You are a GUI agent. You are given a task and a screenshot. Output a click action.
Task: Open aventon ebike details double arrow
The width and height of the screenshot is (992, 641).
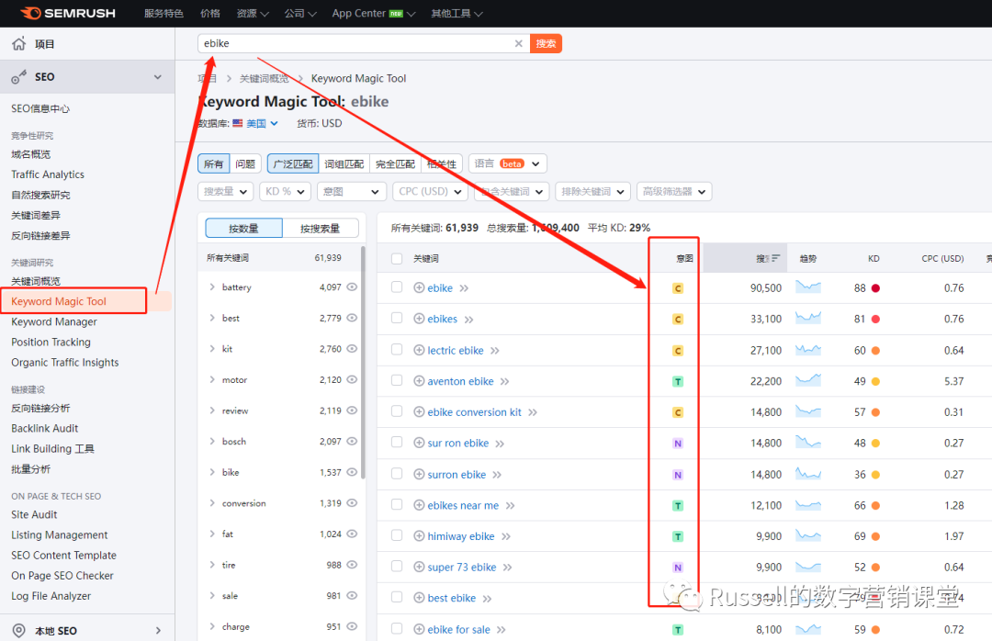(505, 381)
